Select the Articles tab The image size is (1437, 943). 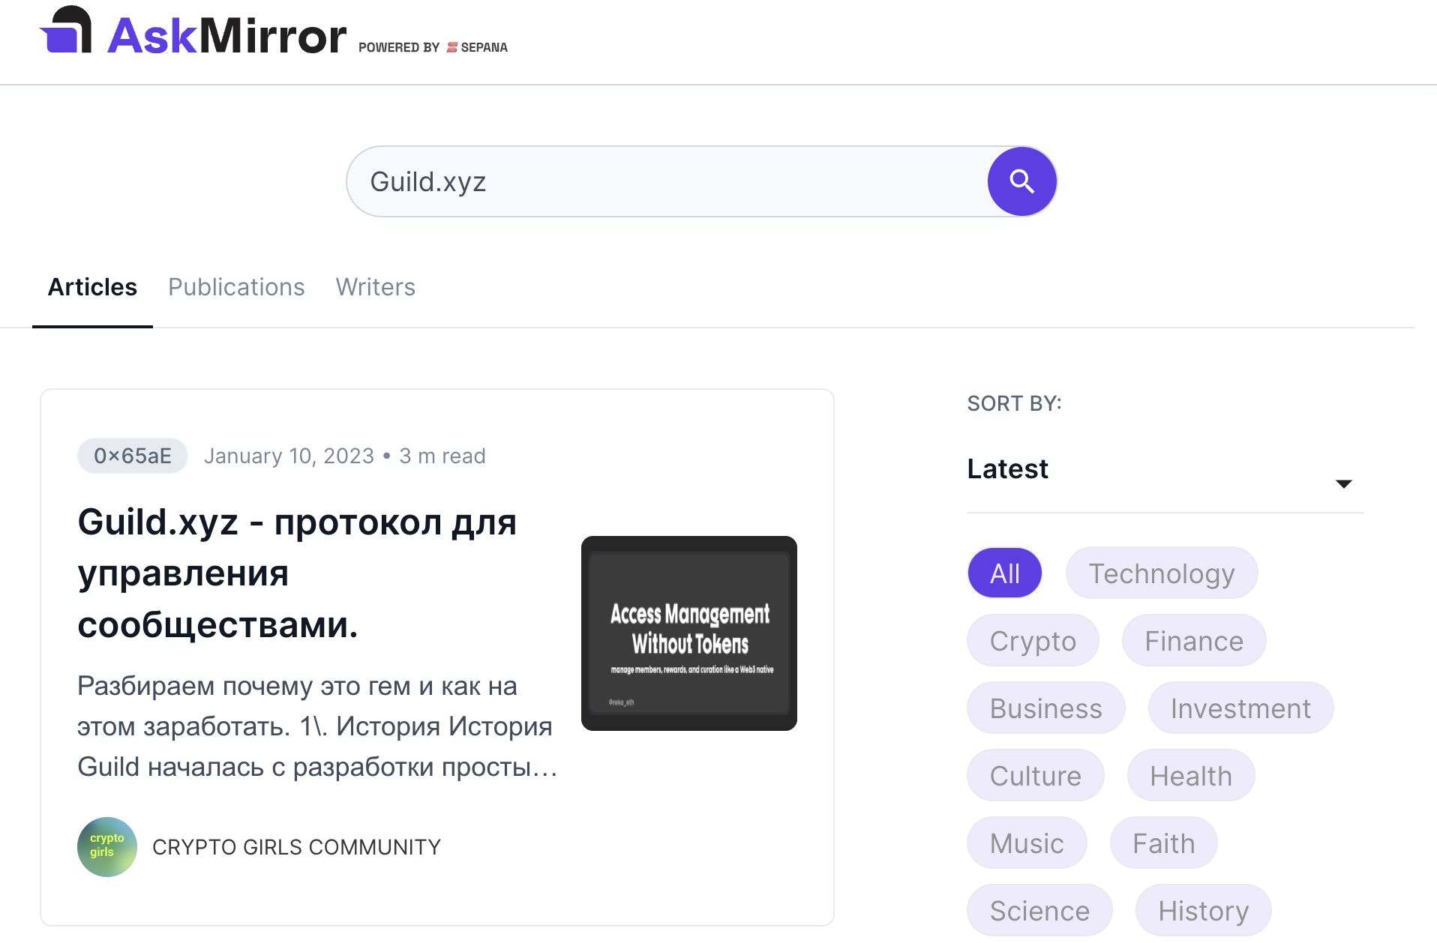92,287
